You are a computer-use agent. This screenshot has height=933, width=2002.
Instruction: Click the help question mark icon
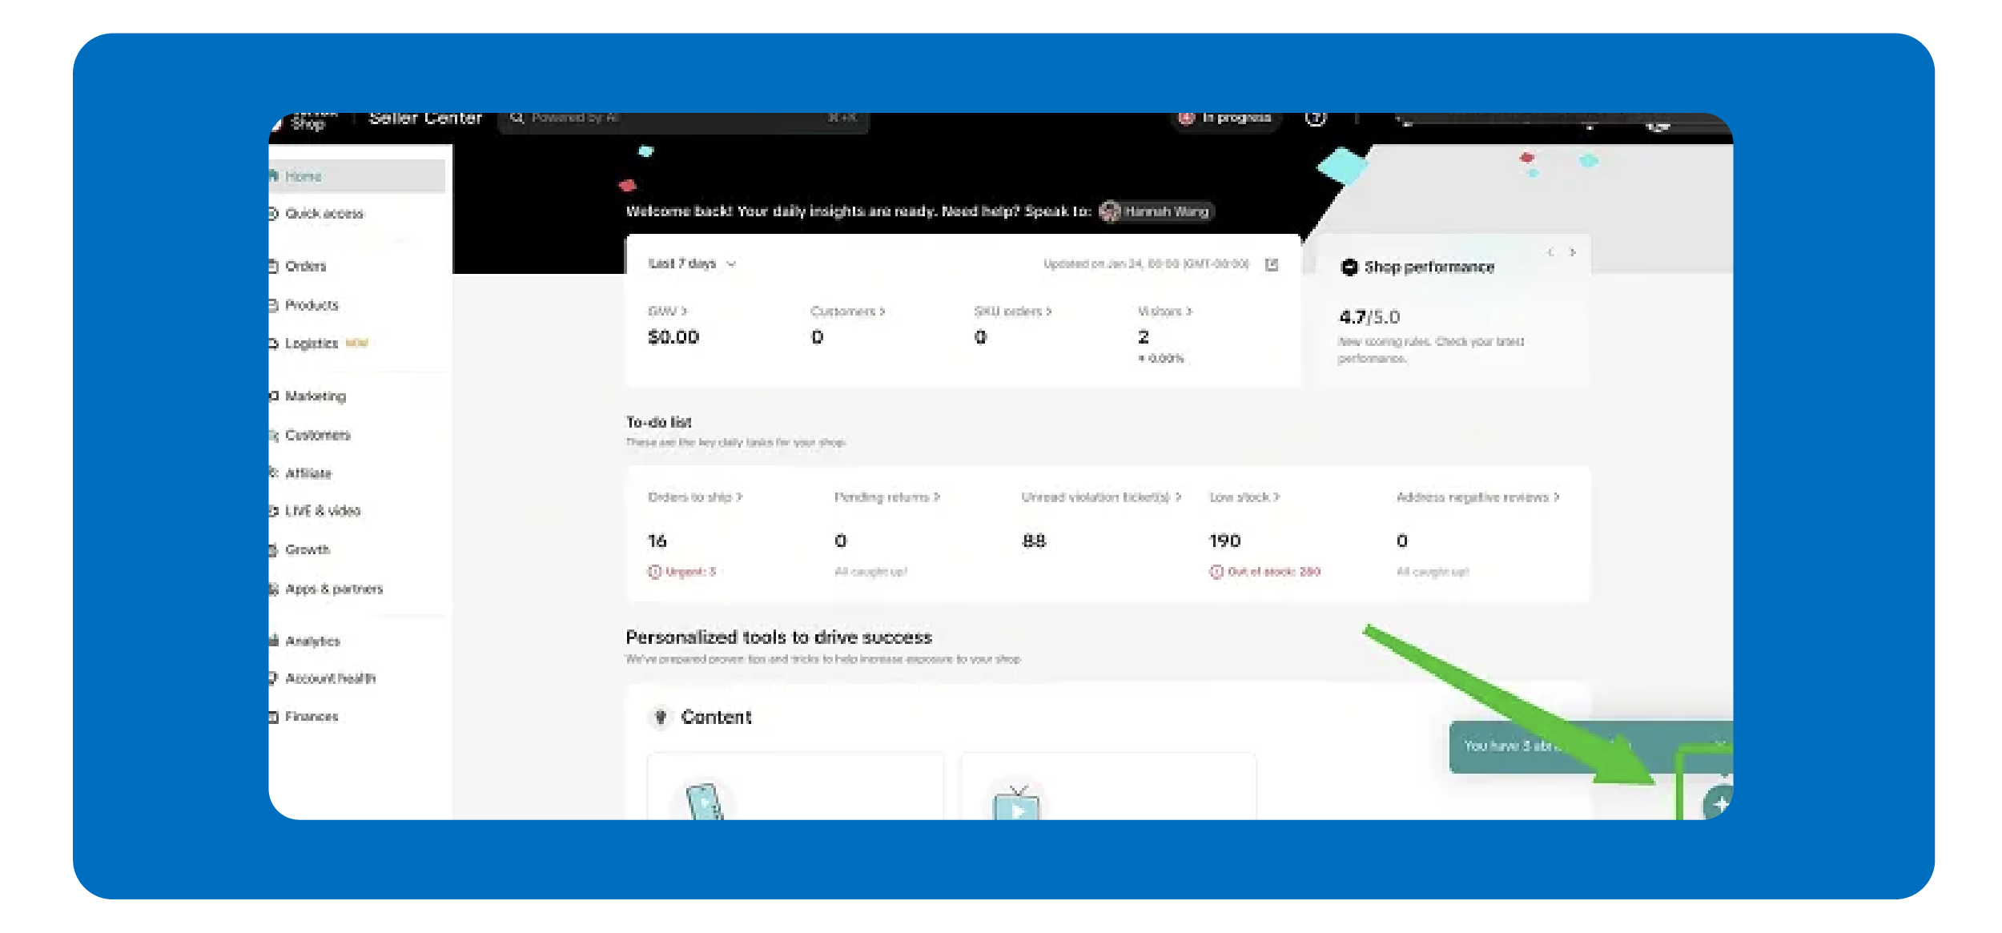pos(1315,118)
